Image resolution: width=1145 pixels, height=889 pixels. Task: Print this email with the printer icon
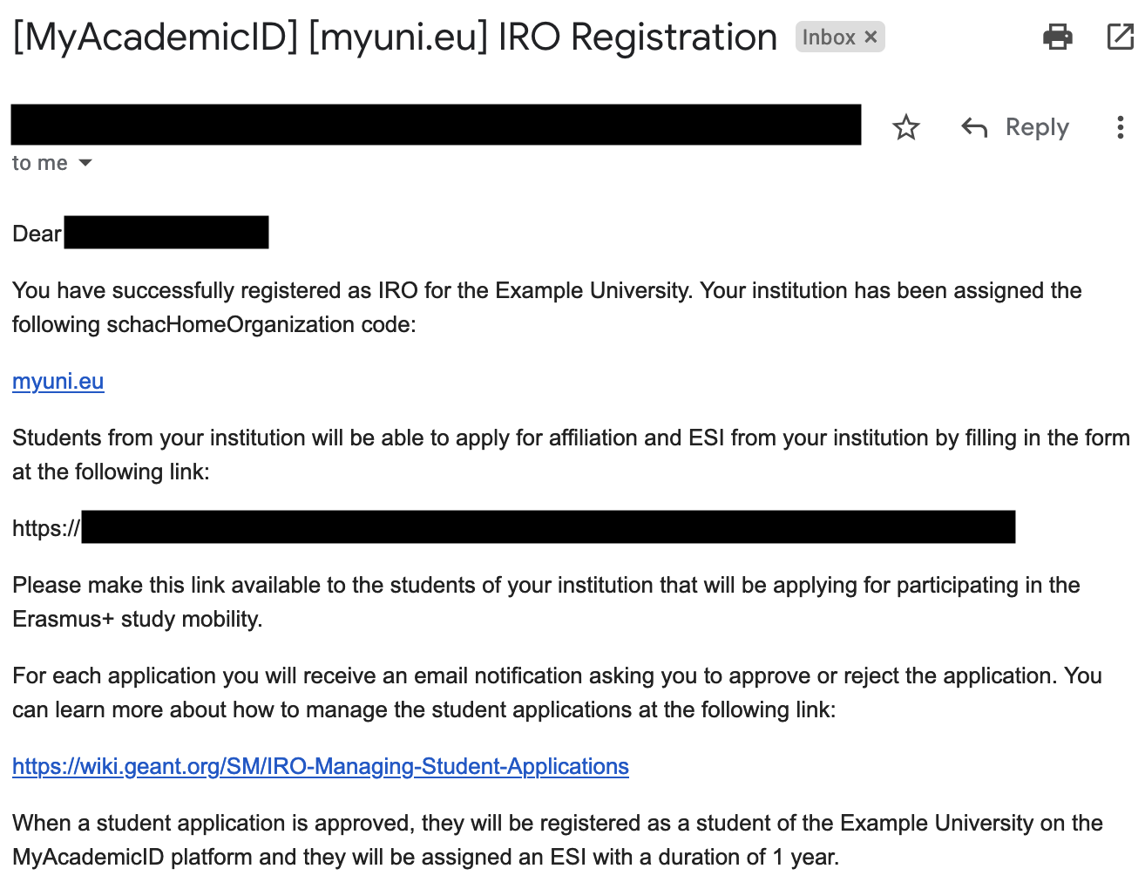(x=1057, y=37)
